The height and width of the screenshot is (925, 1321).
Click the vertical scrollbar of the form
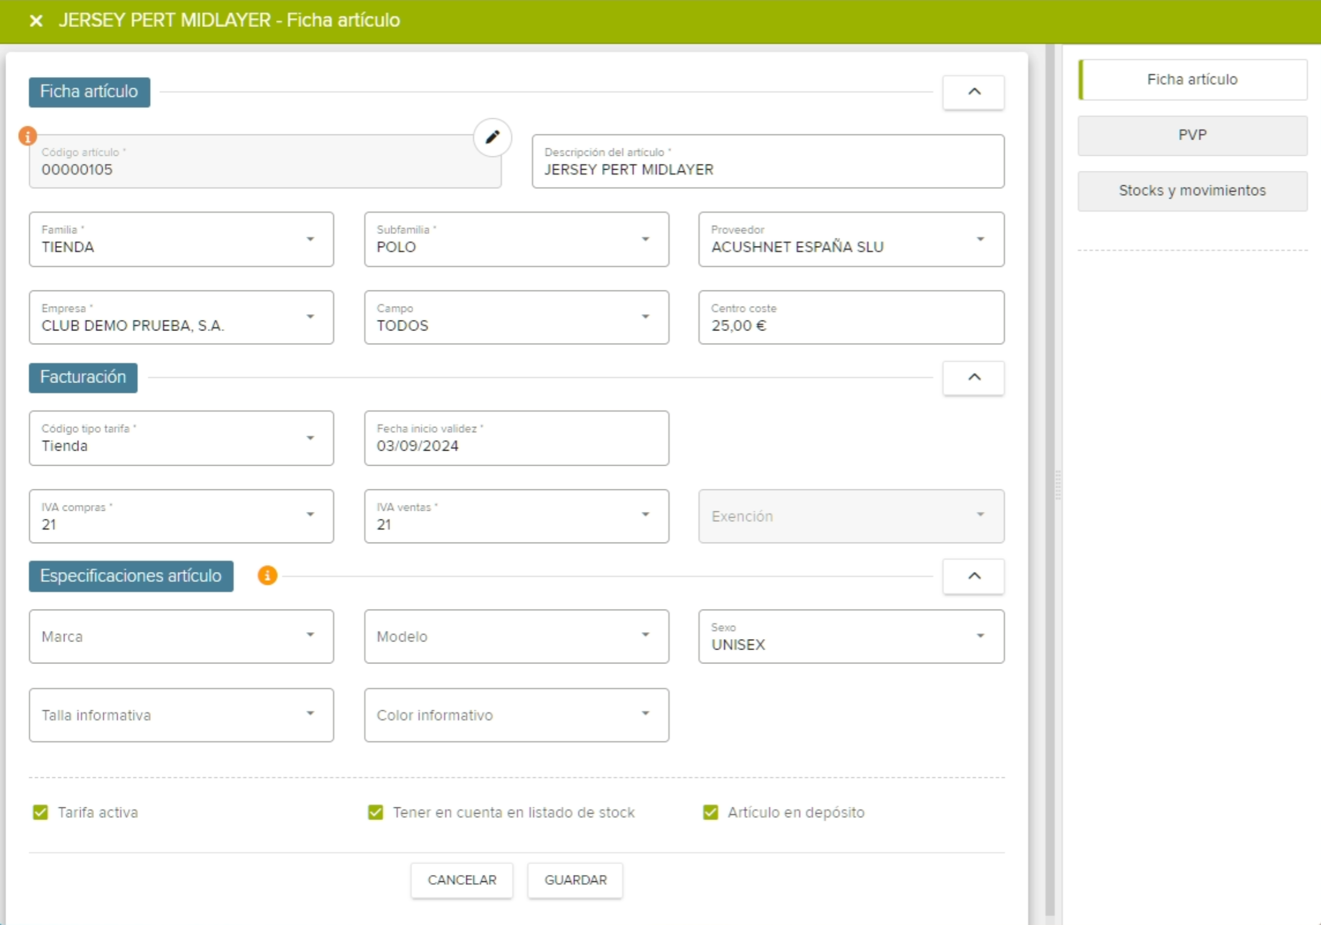[1049, 480]
